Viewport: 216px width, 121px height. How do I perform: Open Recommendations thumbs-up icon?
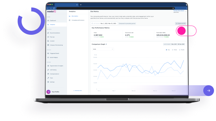click(48, 33)
